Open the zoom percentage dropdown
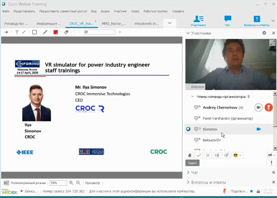Viewport: 277px width, 198px height. coord(64,183)
